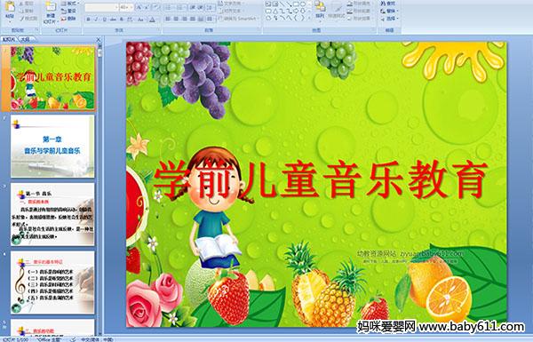
Task: Select the oval shape in shapes gallery
Action: 303,4
